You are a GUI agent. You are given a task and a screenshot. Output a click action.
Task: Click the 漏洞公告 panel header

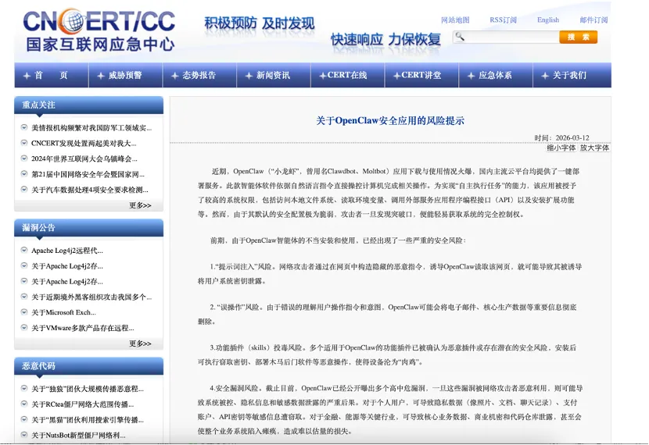point(88,228)
